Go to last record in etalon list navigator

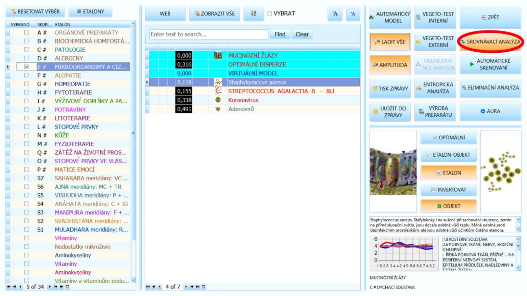62,287
